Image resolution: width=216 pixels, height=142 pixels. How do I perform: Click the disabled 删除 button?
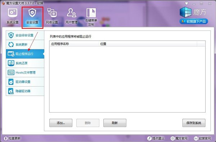(x=88, y=123)
